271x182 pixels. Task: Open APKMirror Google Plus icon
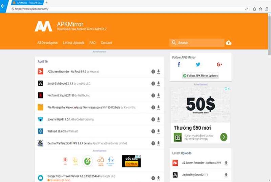219,65
